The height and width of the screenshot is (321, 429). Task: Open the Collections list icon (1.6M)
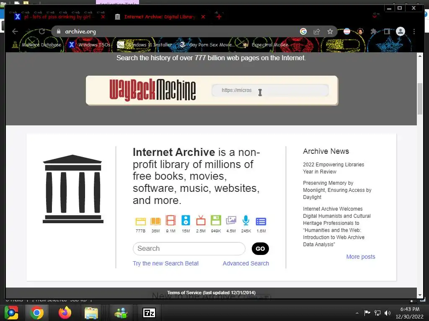[x=261, y=222]
